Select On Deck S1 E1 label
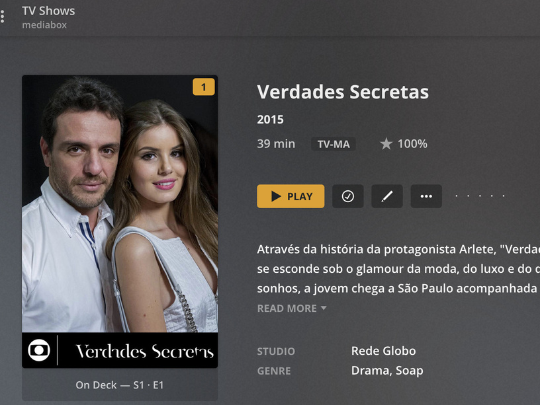Screen dimensions: 540x405 click(x=120, y=385)
